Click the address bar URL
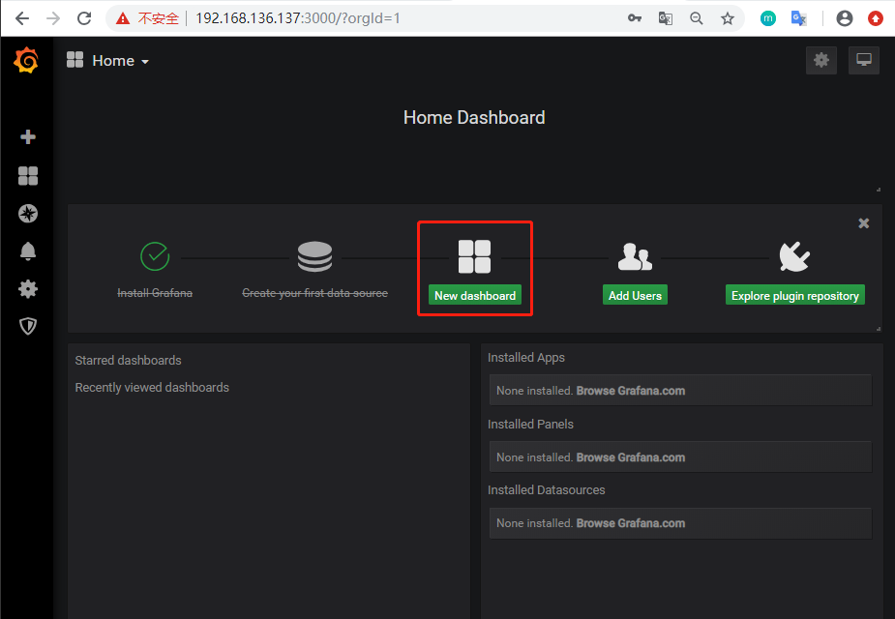The width and height of the screenshot is (895, 619). tap(297, 18)
